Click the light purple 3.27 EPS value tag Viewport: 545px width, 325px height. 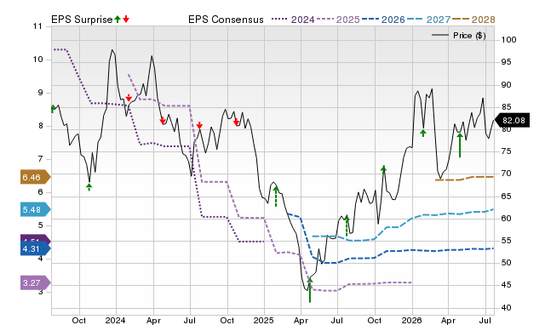pyautogui.click(x=35, y=283)
